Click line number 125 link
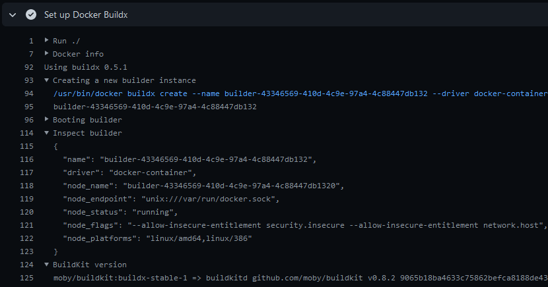 point(26,278)
